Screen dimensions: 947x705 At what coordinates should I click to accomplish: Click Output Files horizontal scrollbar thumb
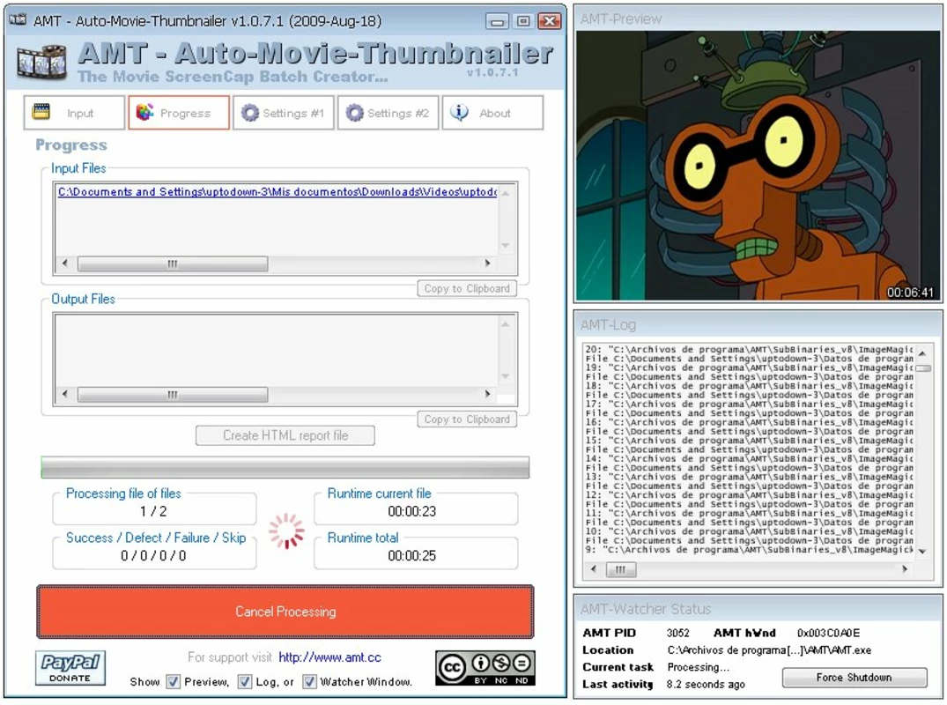(x=173, y=395)
